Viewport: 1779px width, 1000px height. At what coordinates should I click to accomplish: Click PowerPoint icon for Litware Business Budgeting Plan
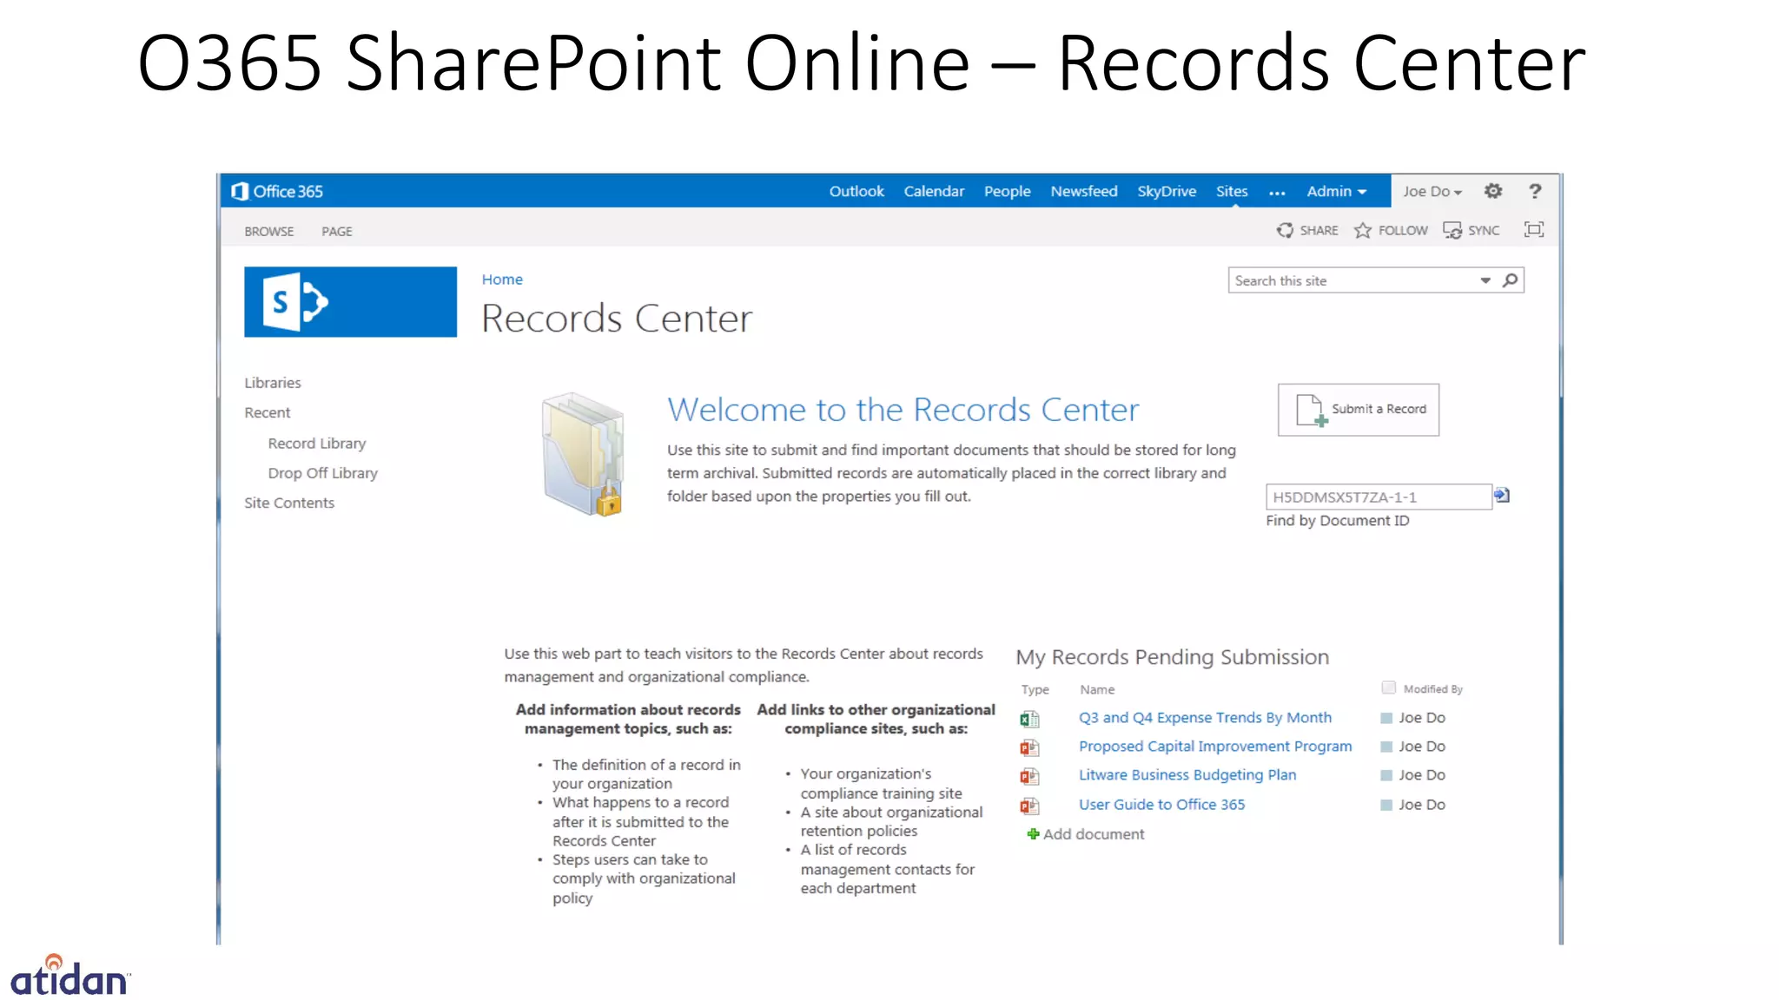coord(1029,776)
